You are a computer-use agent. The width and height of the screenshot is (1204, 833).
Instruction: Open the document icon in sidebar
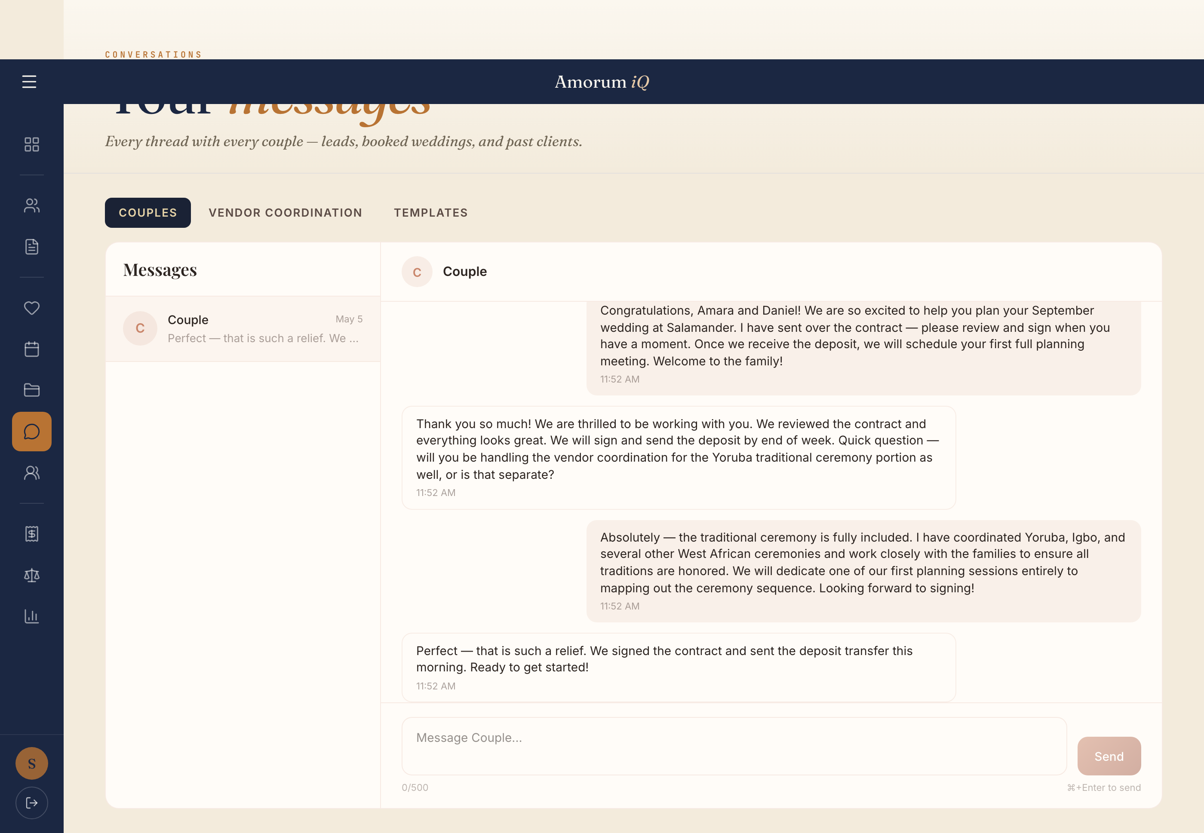tap(32, 247)
